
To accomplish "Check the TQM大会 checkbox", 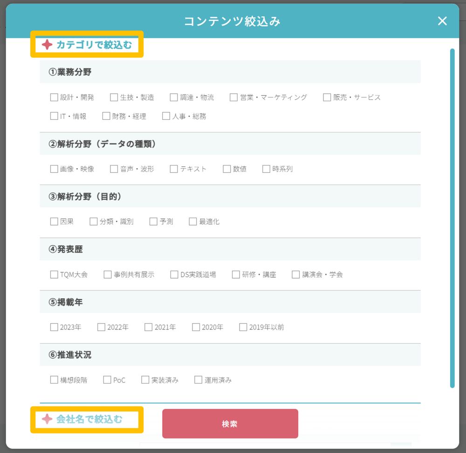I will point(54,275).
